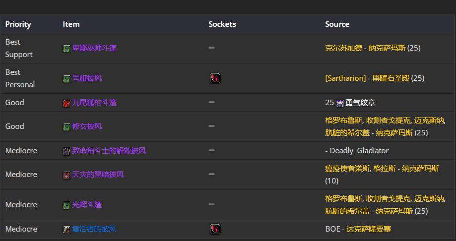
Task: Click the 勇气纹章 emblem icon
Action: pyautogui.click(x=340, y=103)
